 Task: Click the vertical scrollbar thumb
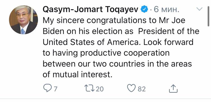click(x=208, y=16)
